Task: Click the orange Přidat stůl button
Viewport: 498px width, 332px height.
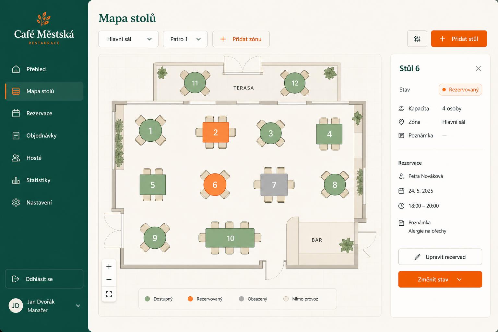Action: tap(459, 39)
